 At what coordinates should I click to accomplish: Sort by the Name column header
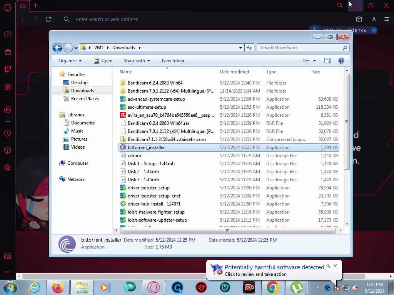tap(126, 72)
